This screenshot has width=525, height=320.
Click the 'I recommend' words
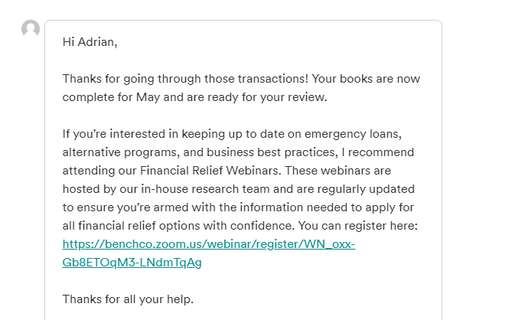378,152
